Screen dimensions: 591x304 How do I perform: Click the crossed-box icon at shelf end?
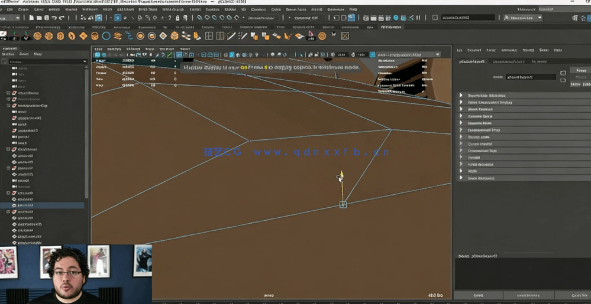345,36
